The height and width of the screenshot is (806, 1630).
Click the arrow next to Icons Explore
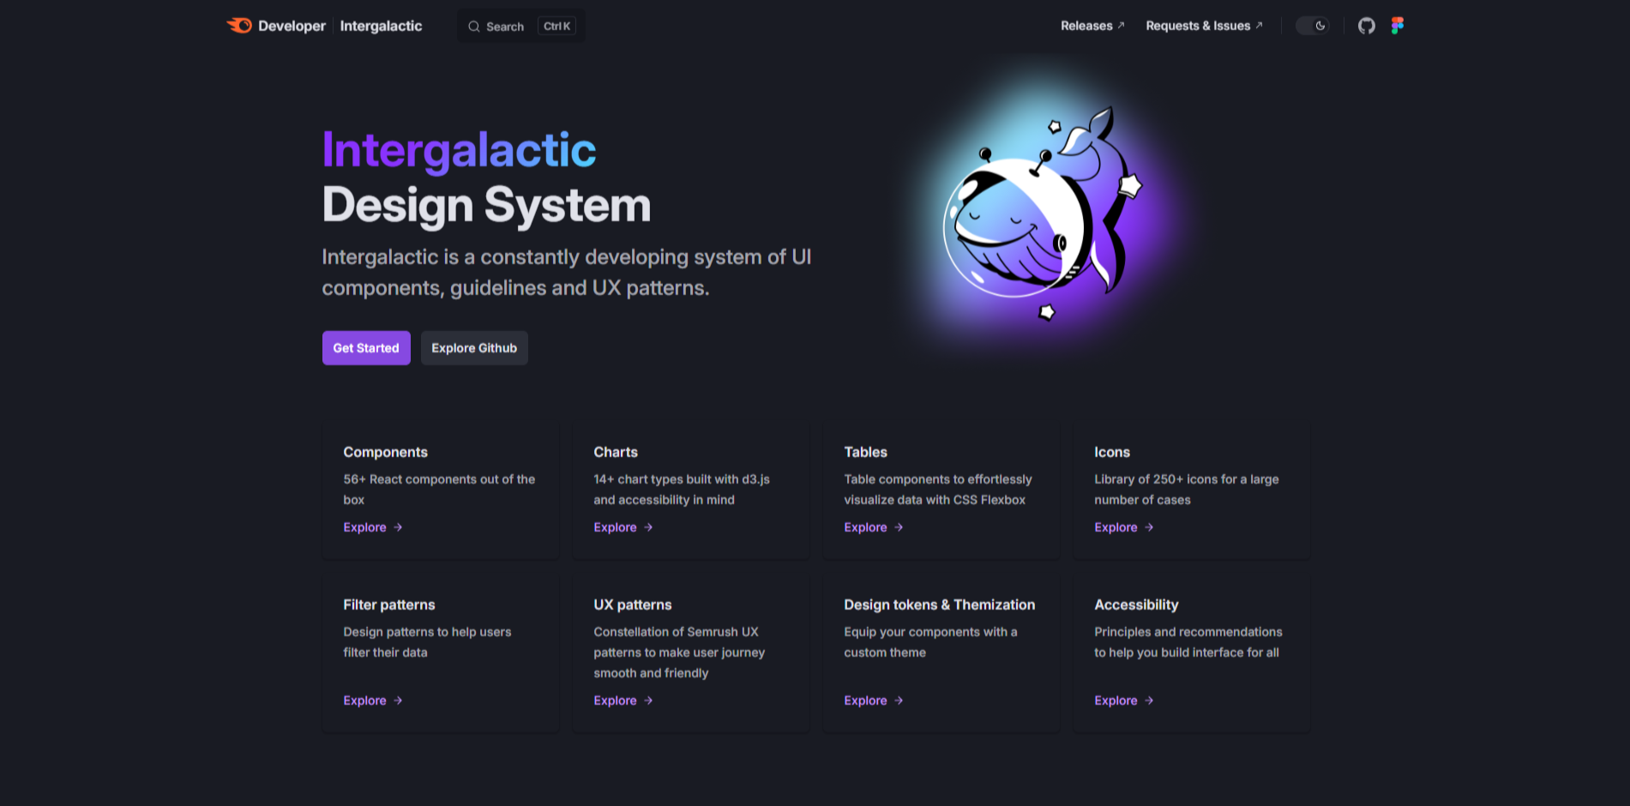tap(1149, 527)
